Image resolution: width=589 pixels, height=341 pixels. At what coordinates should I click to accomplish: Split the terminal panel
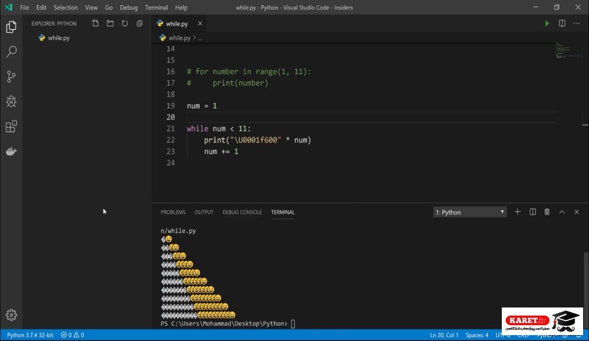pyautogui.click(x=532, y=212)
